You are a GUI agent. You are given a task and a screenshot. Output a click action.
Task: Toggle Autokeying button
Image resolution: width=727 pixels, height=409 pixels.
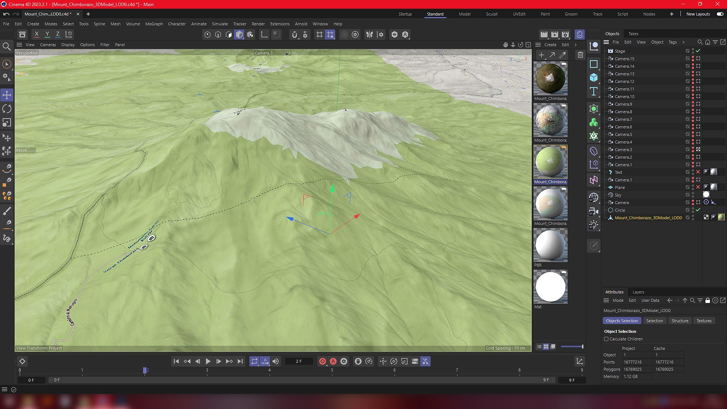coord(333,362)
